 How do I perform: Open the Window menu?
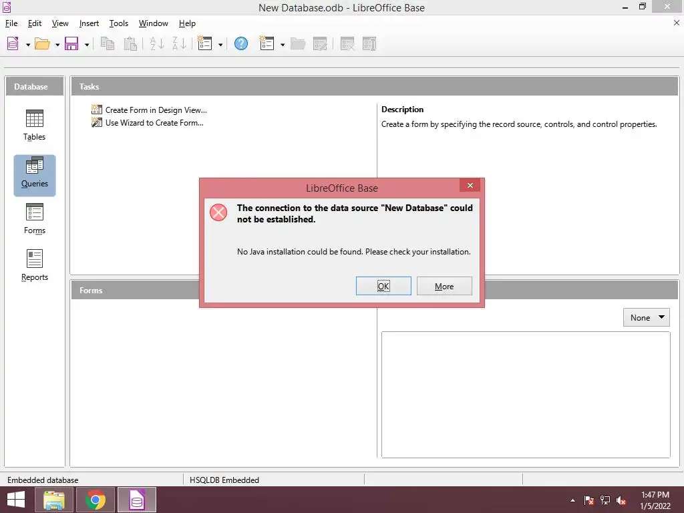click(x=153, y=23)
